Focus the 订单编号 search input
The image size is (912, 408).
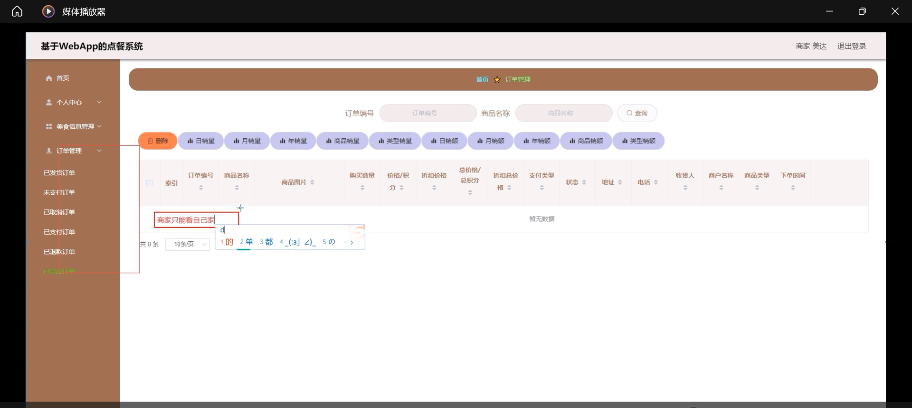(x=428, y=113)
